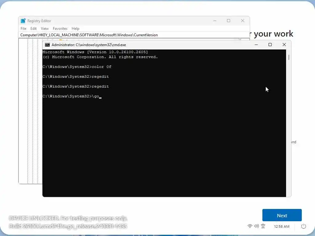Maximize the Registry Editor window
The height and width of the screenshot is (236, 315).
229,21
